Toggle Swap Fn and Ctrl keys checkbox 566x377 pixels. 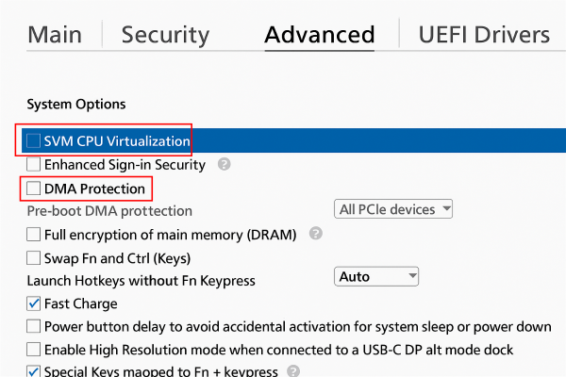pyautogui.click(x=34, y=257)
